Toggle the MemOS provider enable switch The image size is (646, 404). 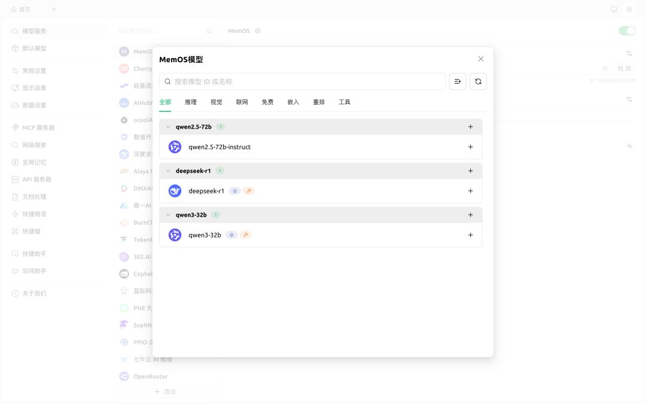(x=627, y=31)
